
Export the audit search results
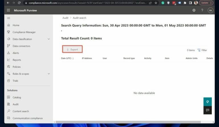pos(72,49)
